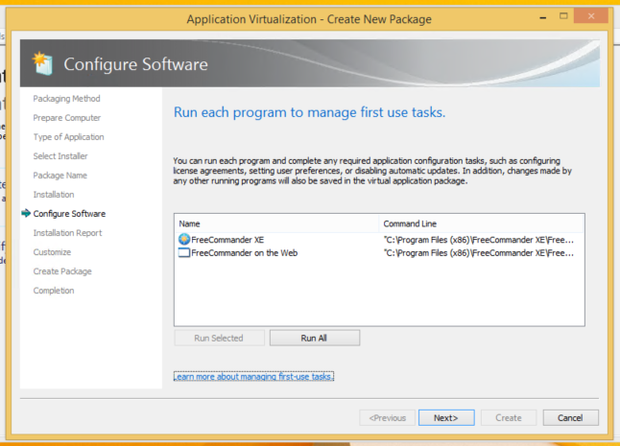Select the Installation Report step

[67, 233]
